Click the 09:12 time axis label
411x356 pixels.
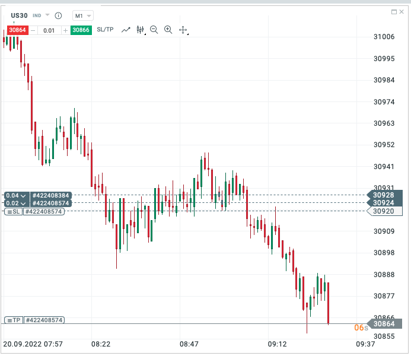(278, 344)
